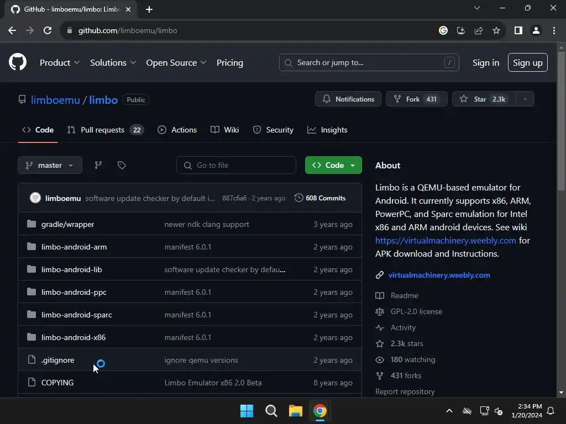Open the Star lists dropdown arrow

click(525, 99)
